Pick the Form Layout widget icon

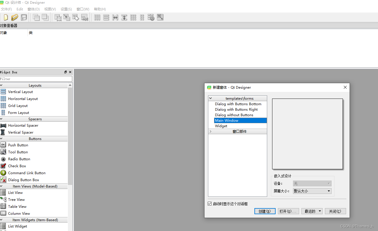coord(3,112)
